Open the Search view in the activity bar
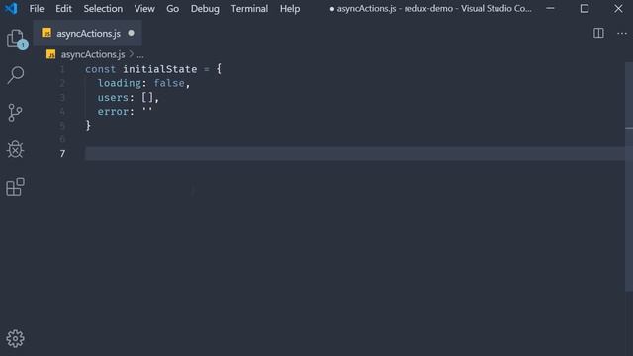 coord(16,75)
